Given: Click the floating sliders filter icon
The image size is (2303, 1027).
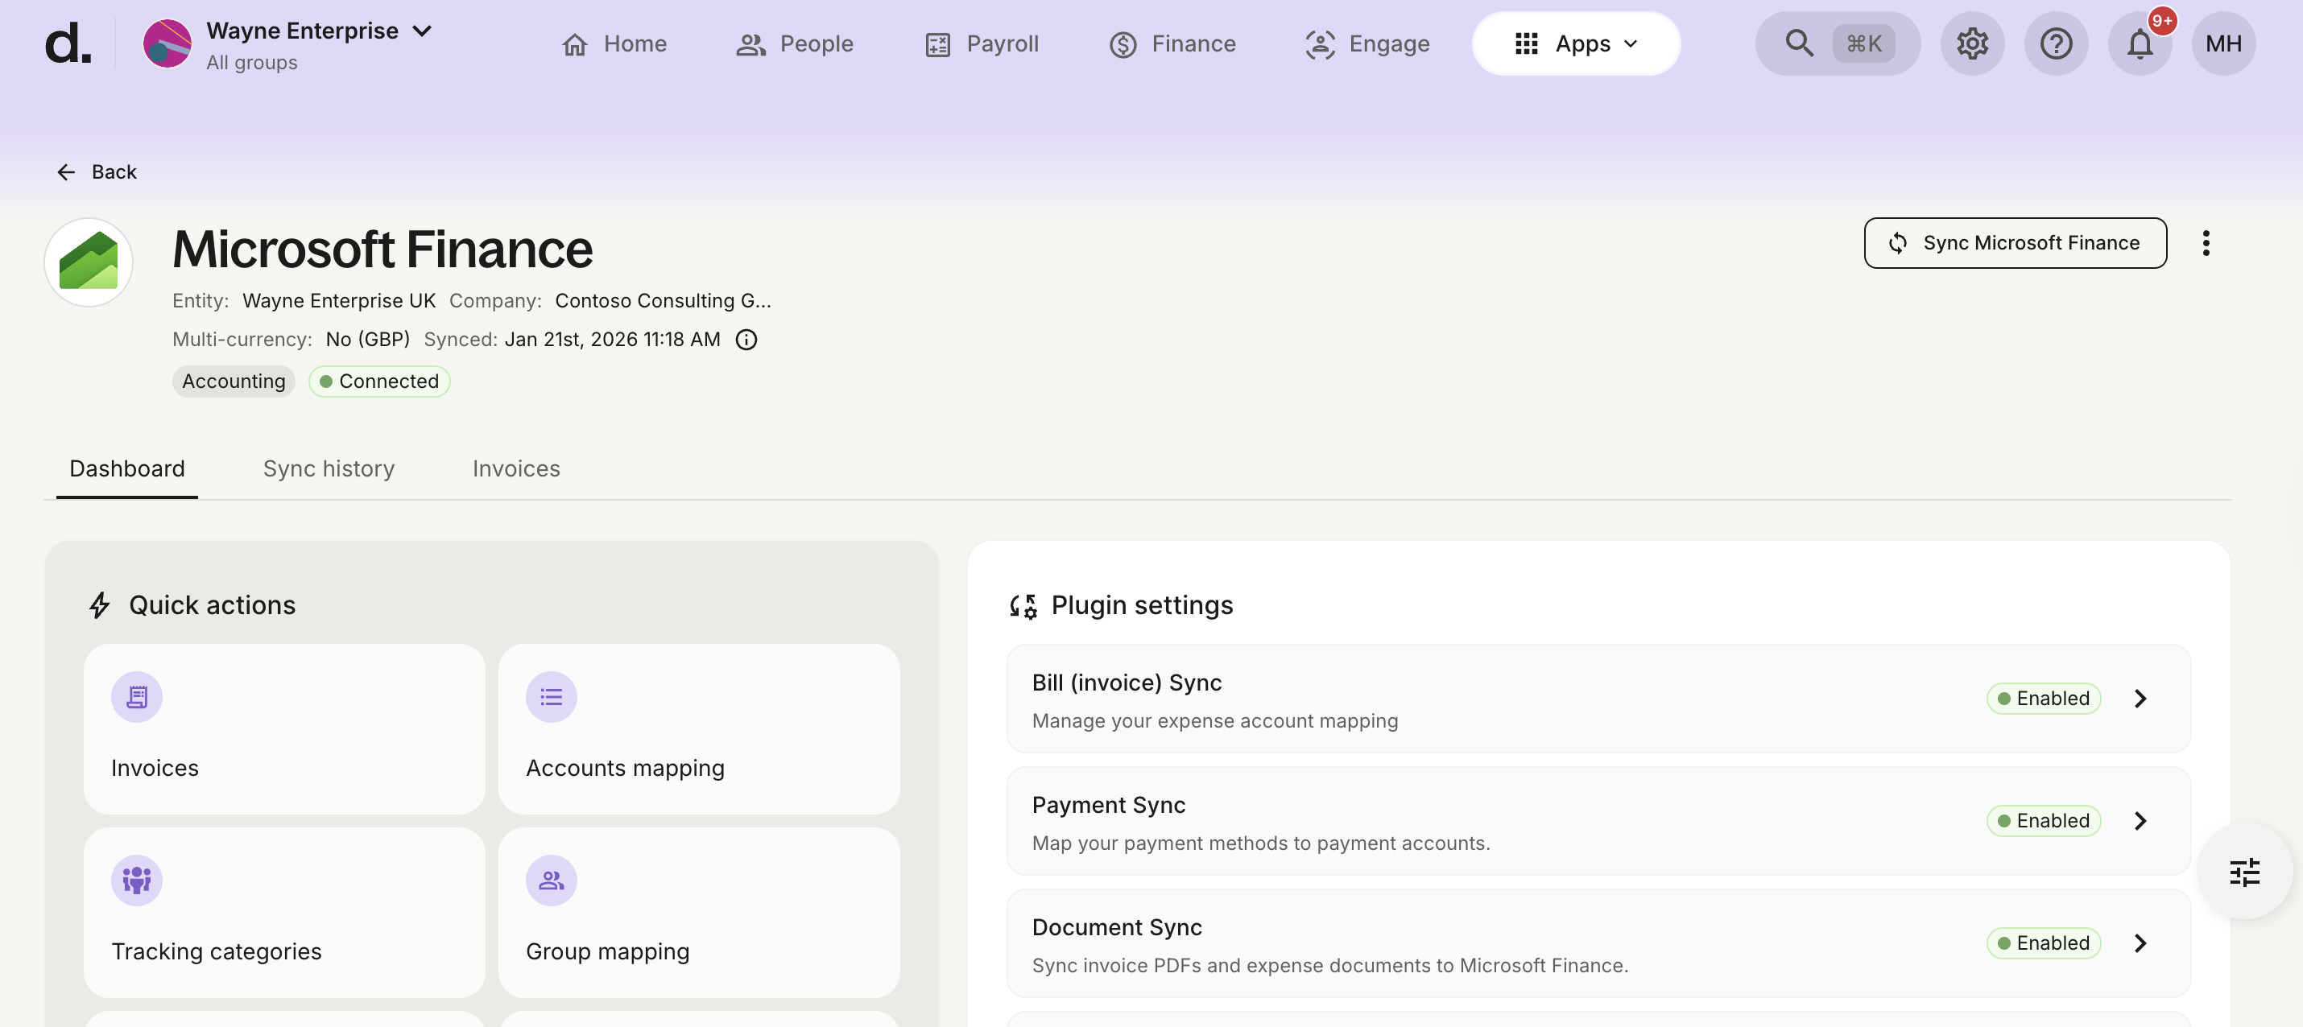Looking at the screenshot, I should (2244, 872).
